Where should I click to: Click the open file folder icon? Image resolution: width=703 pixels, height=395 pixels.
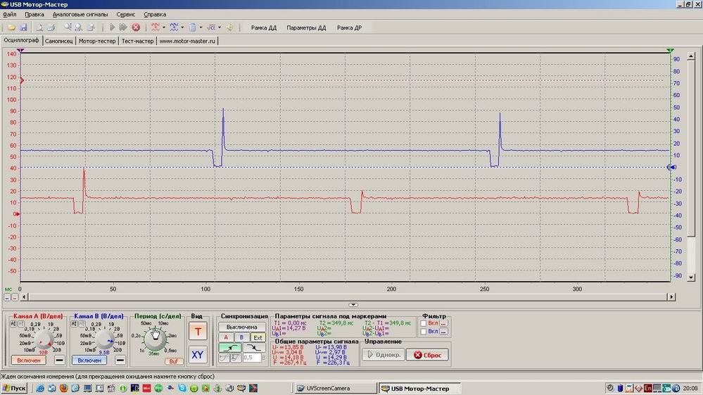[11, 27]
